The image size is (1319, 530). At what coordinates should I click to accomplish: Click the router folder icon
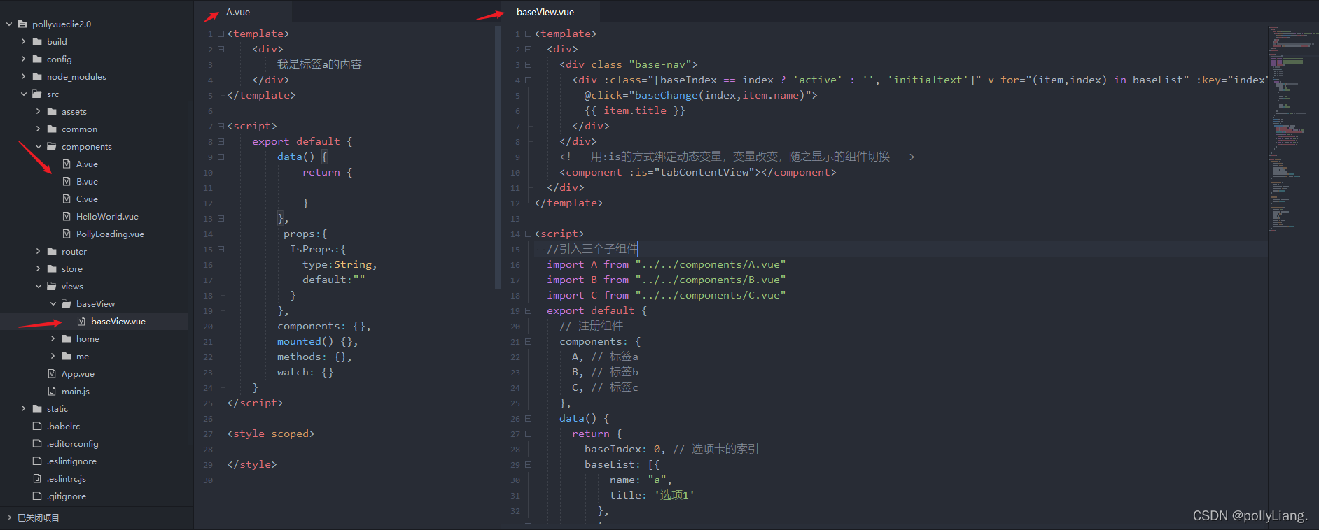tap(52, 251)
